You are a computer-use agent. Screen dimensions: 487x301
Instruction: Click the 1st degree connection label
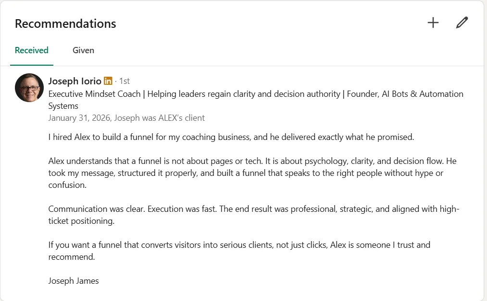click(x=125, y=81)
